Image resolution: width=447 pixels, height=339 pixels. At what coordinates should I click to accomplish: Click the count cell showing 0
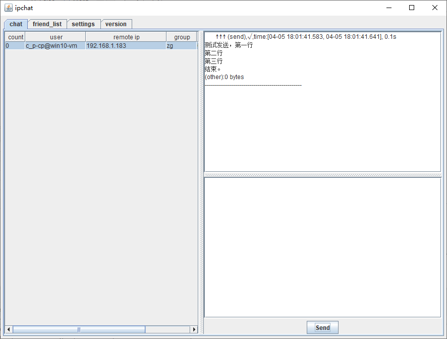[x=15, y=45]
